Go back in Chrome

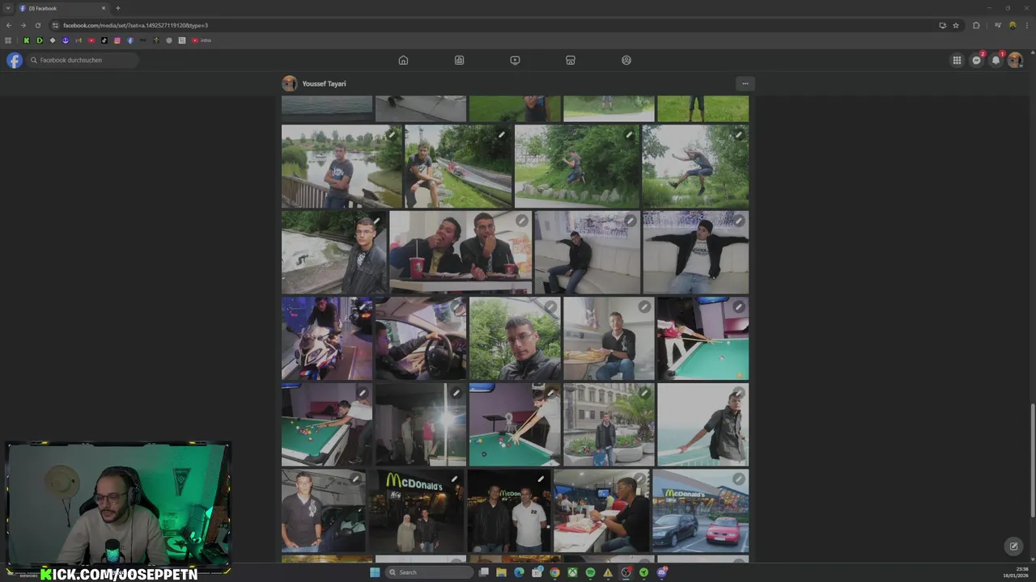point(9,25)
